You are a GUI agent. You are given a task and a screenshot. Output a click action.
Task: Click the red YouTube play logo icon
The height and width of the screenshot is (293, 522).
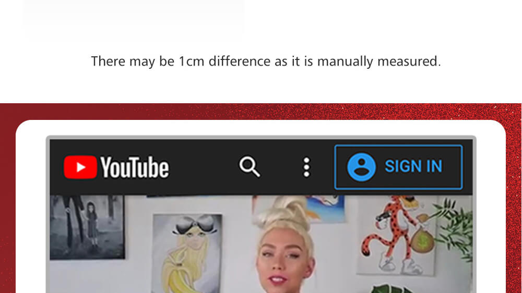(80, 167)
